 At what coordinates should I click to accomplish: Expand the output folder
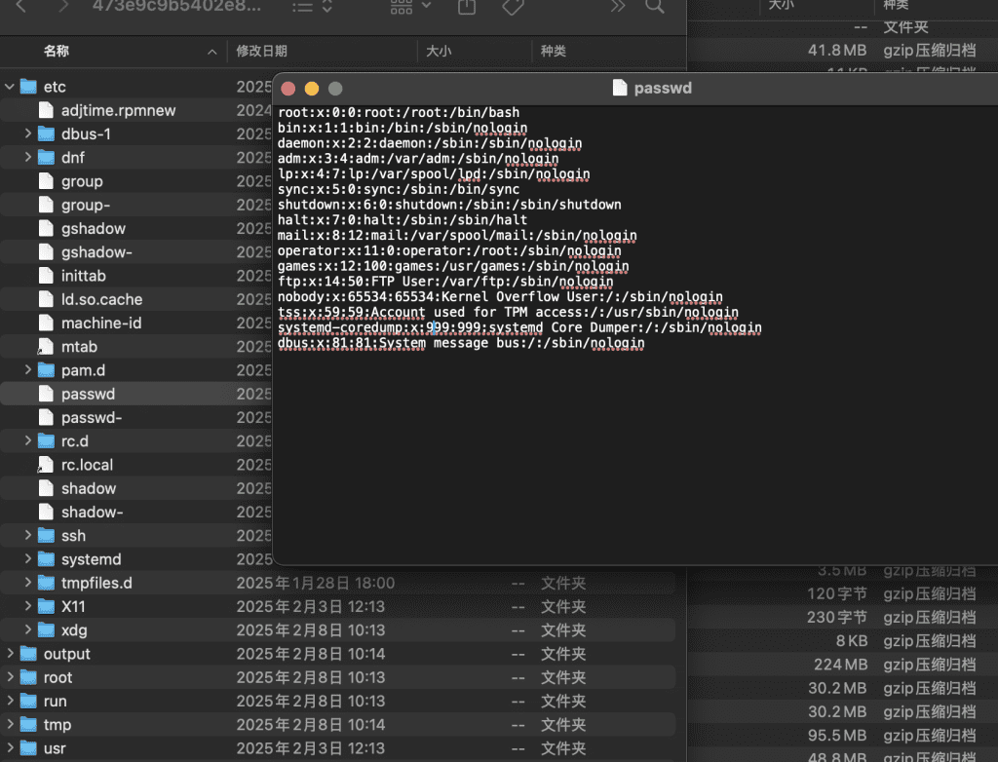tap(10, 653)
